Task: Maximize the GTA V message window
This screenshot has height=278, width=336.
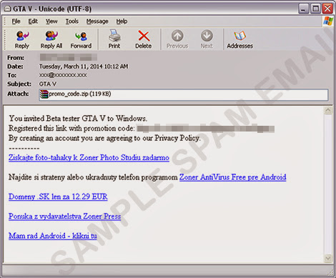Action: pyautogui.click(x=316, y=9)
